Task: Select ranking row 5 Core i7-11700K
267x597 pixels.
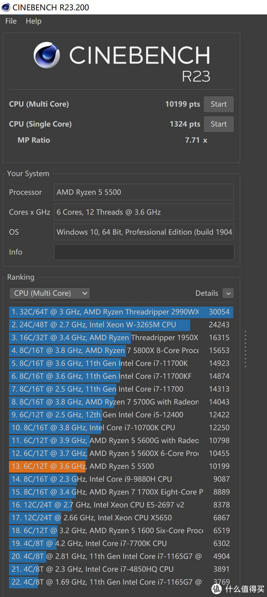Action: pyautogui.click(x=121, y=364)
